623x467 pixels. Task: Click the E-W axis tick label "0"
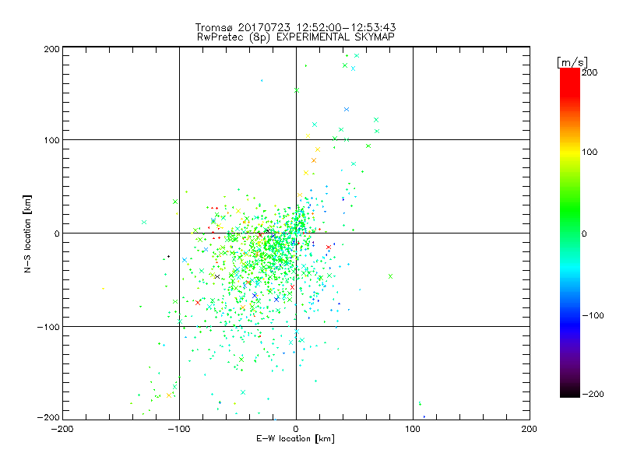click(x=296, y=429)
